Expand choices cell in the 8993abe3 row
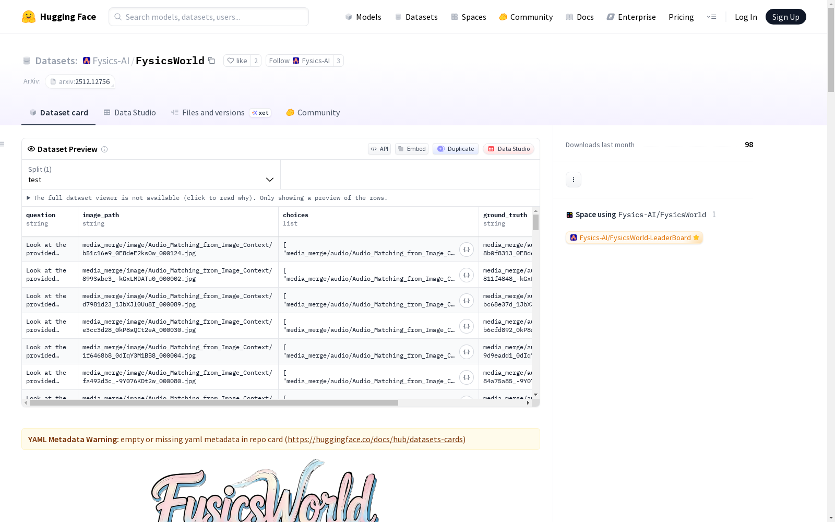The height and width of the screenshot is (522, 835). [467, 275]
